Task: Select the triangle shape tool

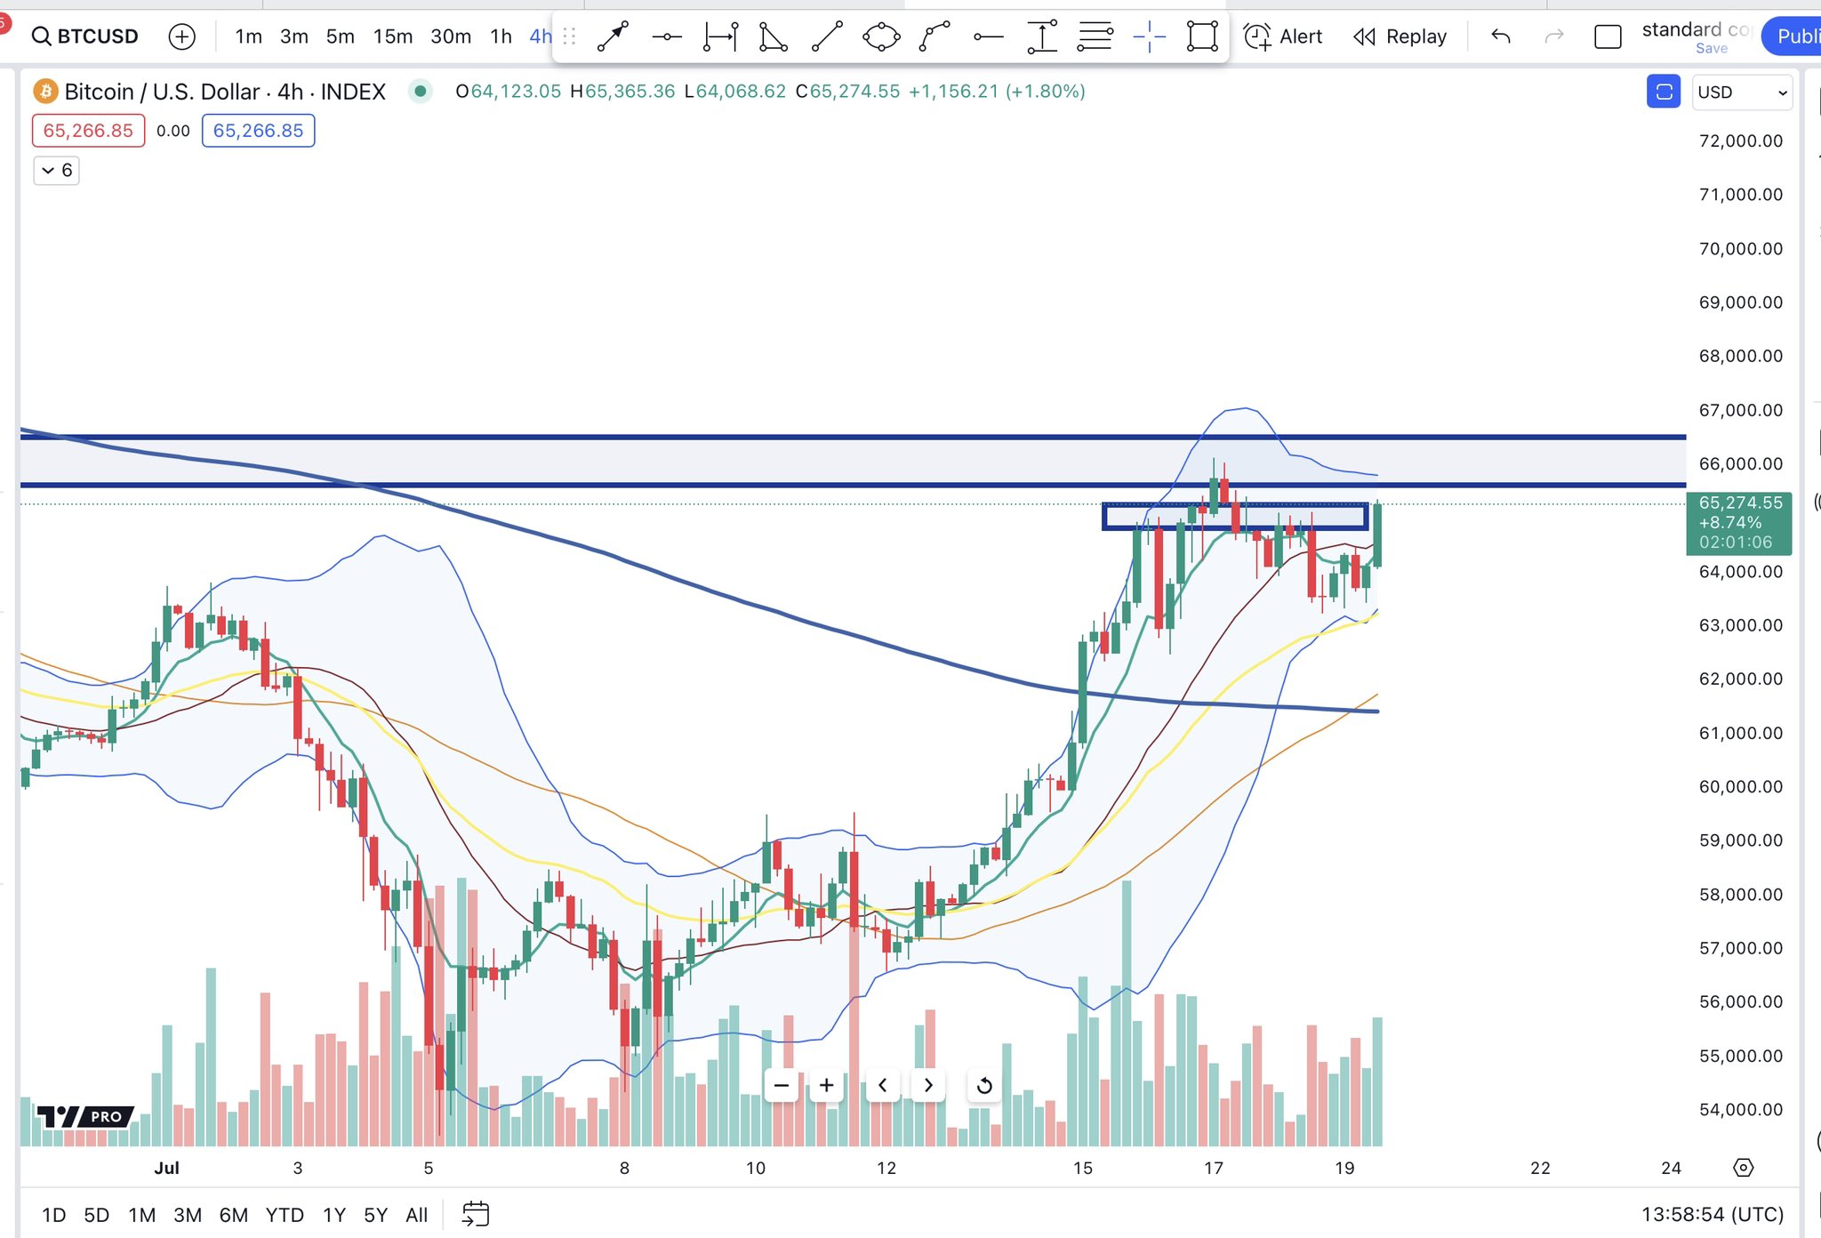Action: pos(773,36)
